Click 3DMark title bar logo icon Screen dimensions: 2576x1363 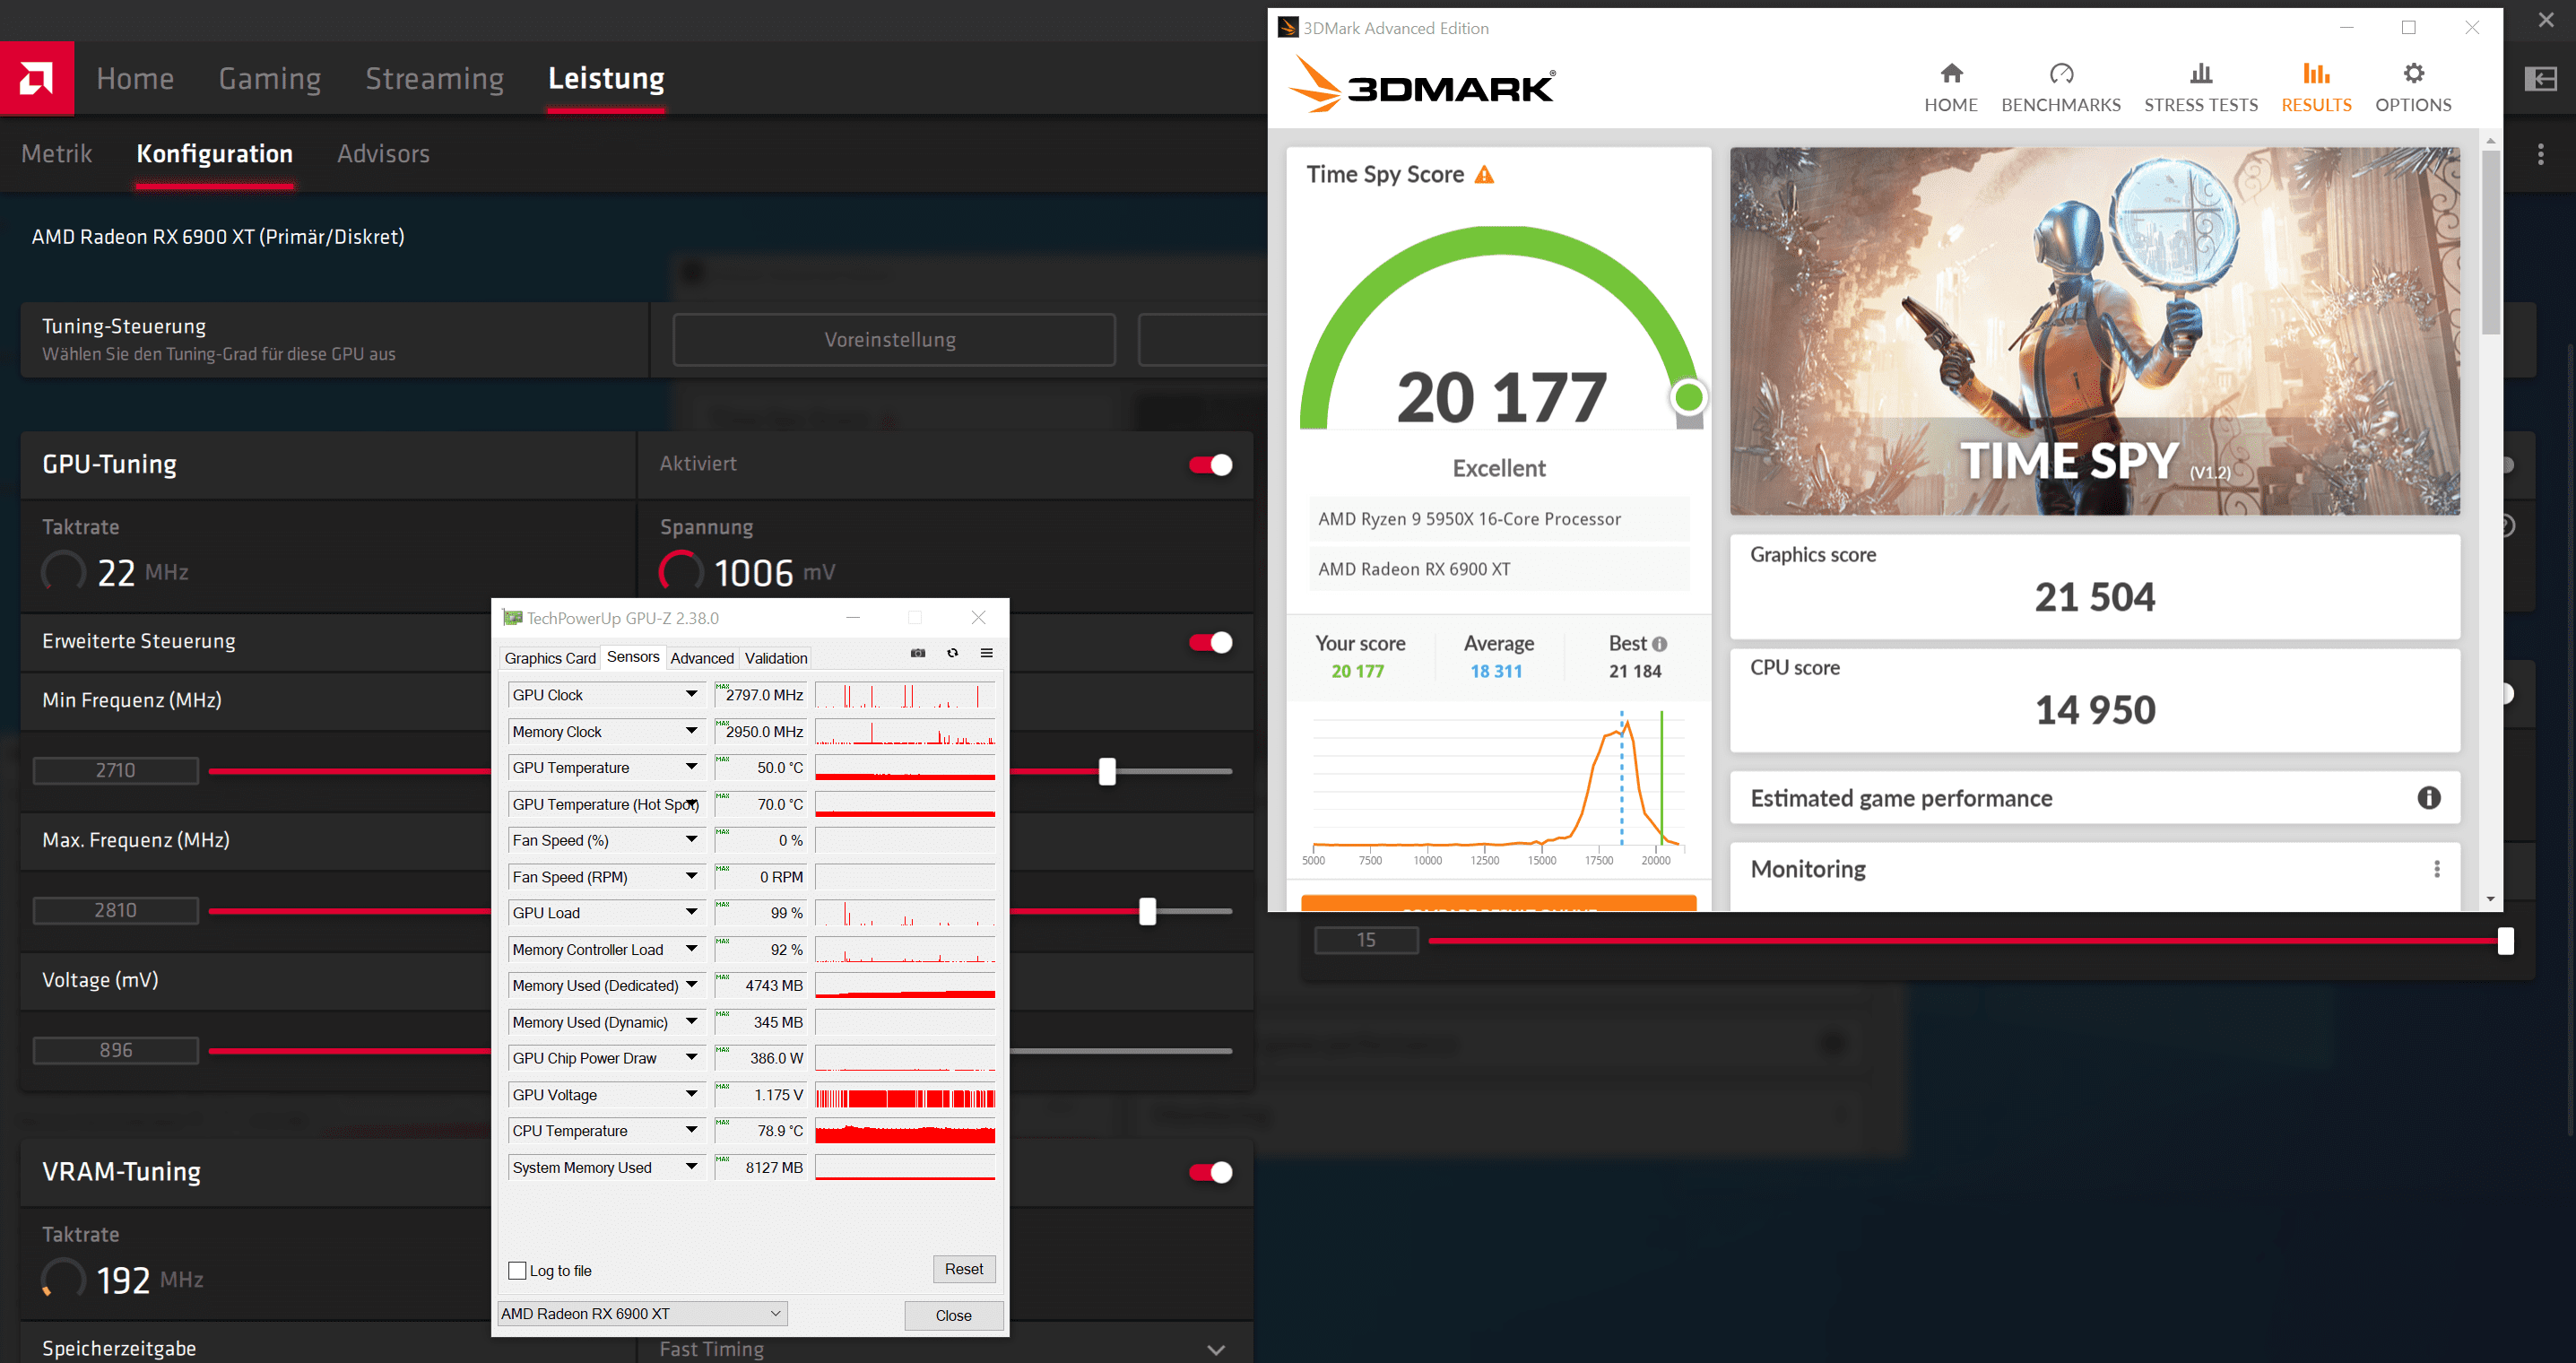pyautogui.click(x=1288, y=27)
